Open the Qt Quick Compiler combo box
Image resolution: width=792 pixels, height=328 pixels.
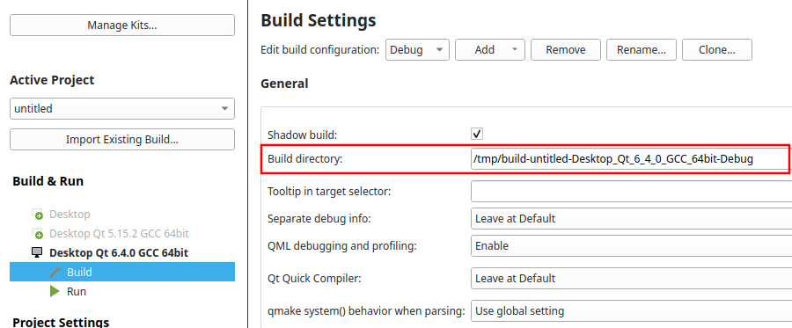(631, 278)
